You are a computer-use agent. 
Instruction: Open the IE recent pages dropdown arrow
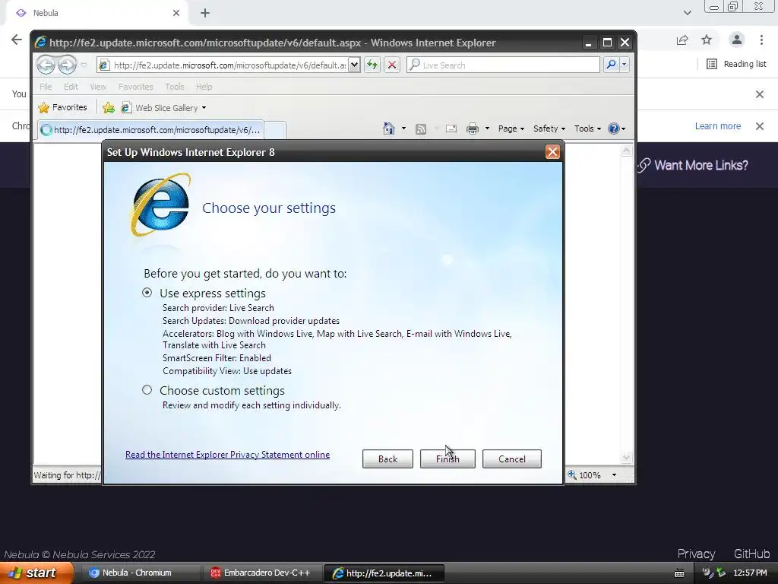[x=84, y=65]
